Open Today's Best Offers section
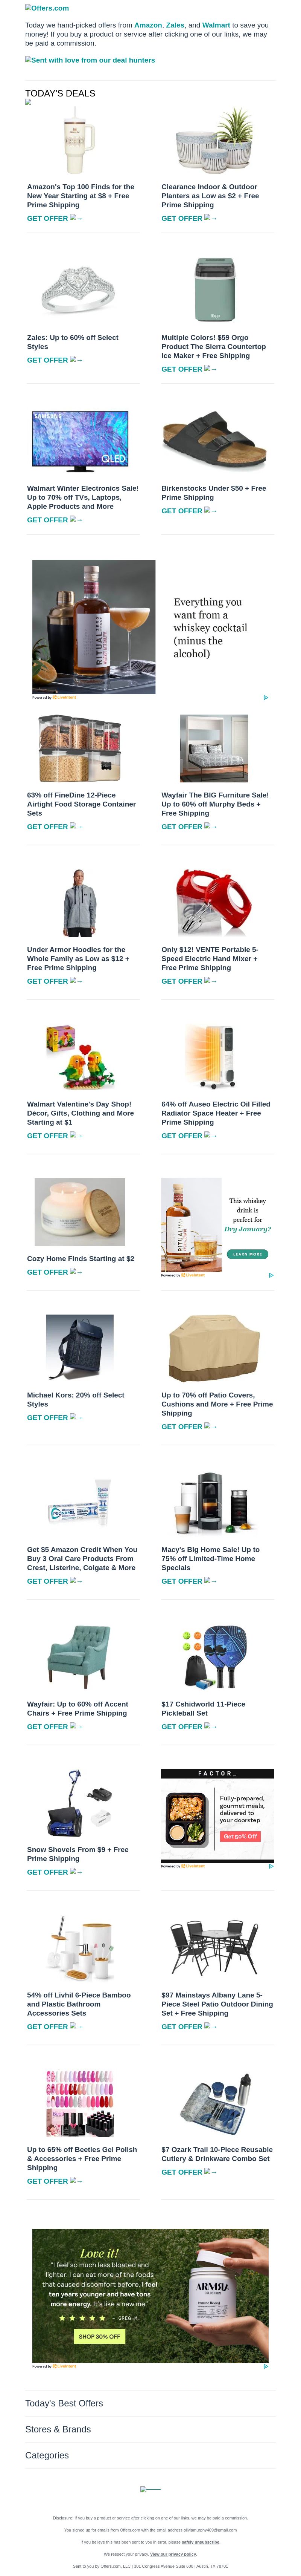This screenshot has width=301, height=2576. (x=64, y=2403)
